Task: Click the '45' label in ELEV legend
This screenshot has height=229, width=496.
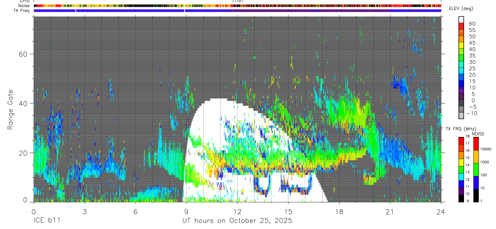Action: pos(472,43)
